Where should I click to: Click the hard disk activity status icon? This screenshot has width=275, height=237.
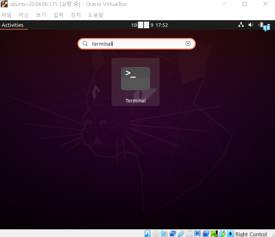click(147, 234)
